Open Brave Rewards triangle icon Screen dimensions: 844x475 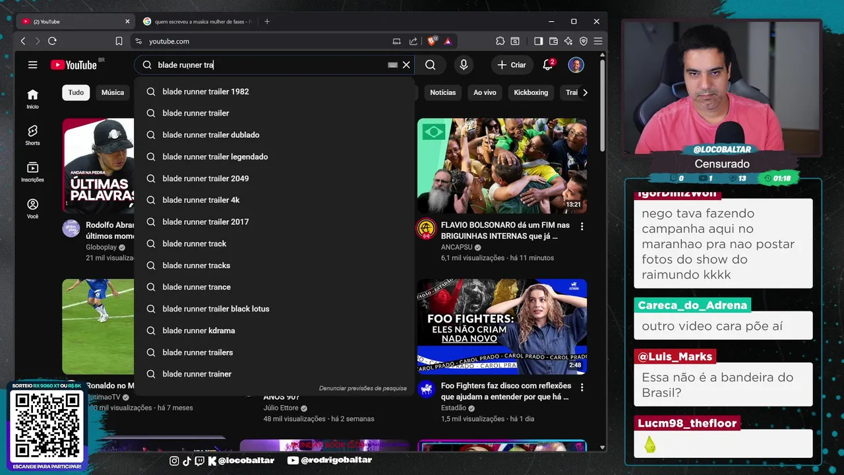(448, 41)
